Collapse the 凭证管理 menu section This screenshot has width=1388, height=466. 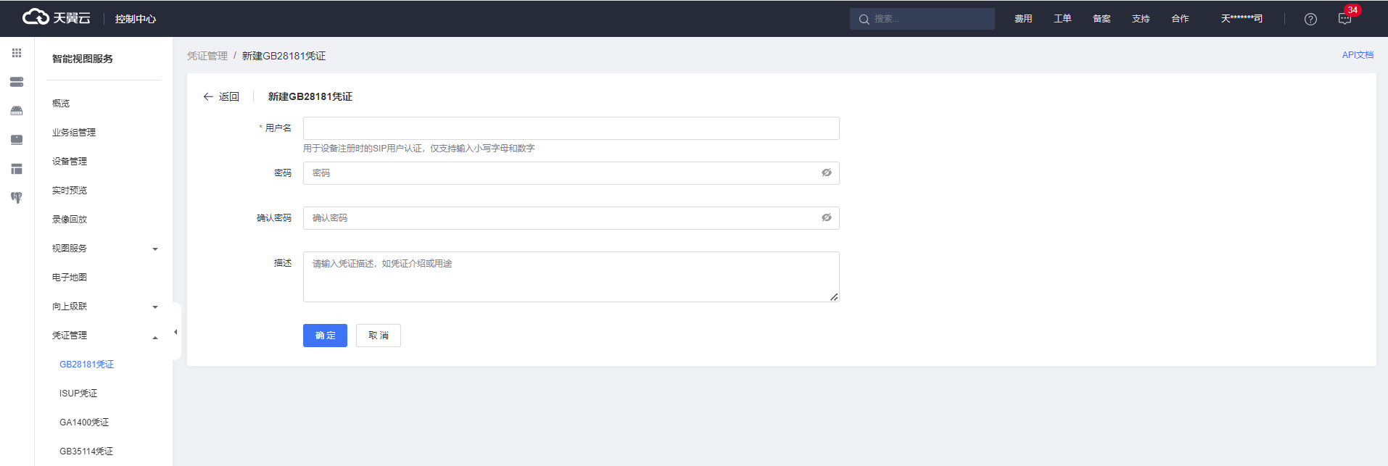(x=154, y=337)
